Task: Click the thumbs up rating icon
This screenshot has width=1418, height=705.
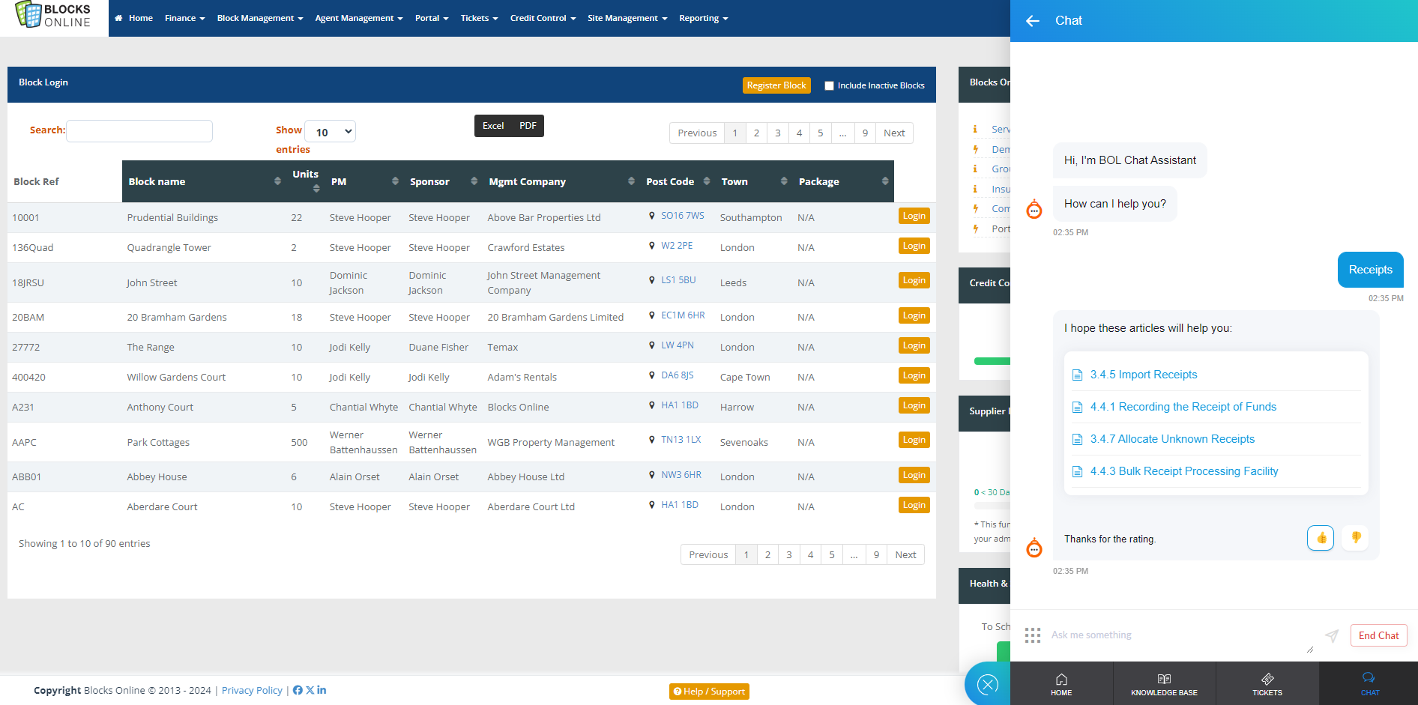Action: click(1321, 538)
